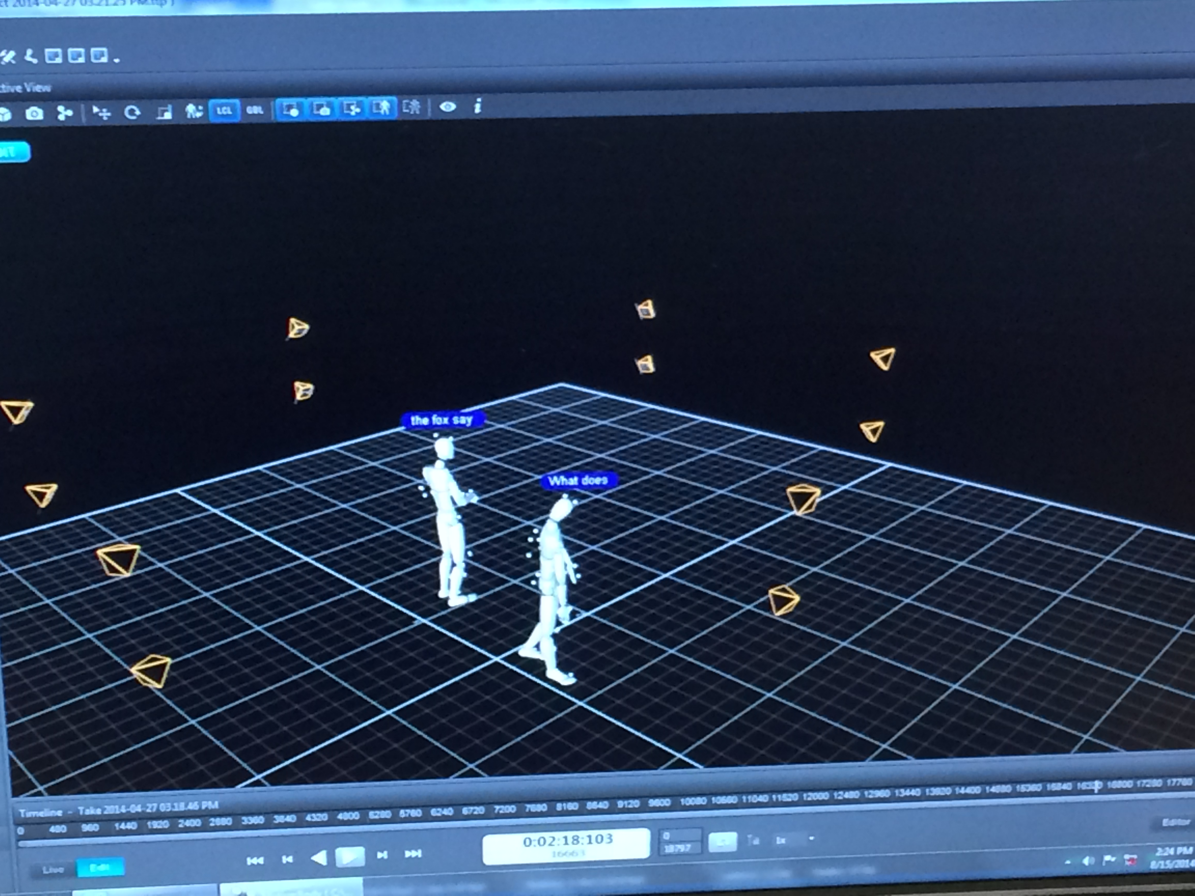This screenshot has height=896, width=1195.
Task: Toggle GBL global coordinate mode
Action: [x=254, y=110]
